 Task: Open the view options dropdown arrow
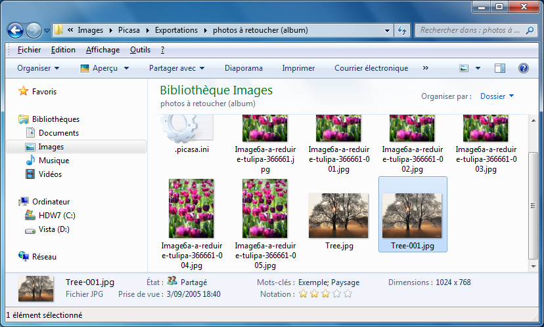tap(478, 68)
